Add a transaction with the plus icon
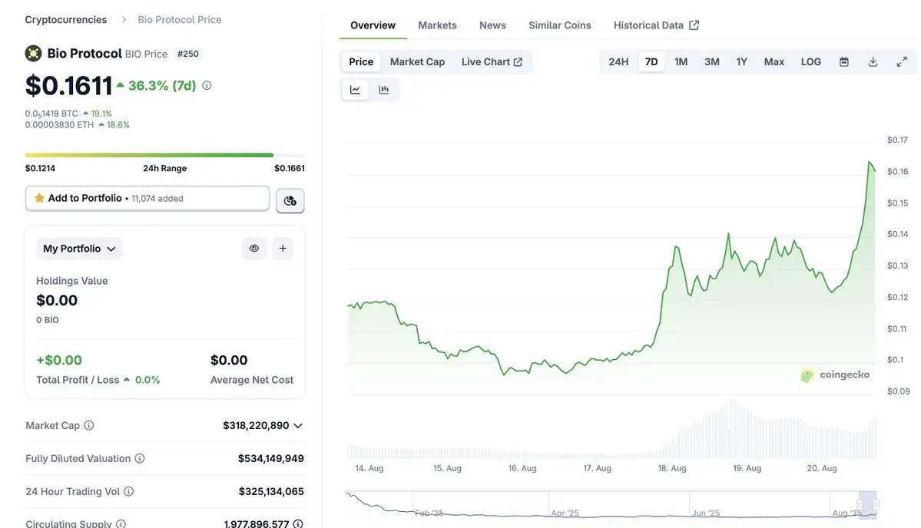 283,248
